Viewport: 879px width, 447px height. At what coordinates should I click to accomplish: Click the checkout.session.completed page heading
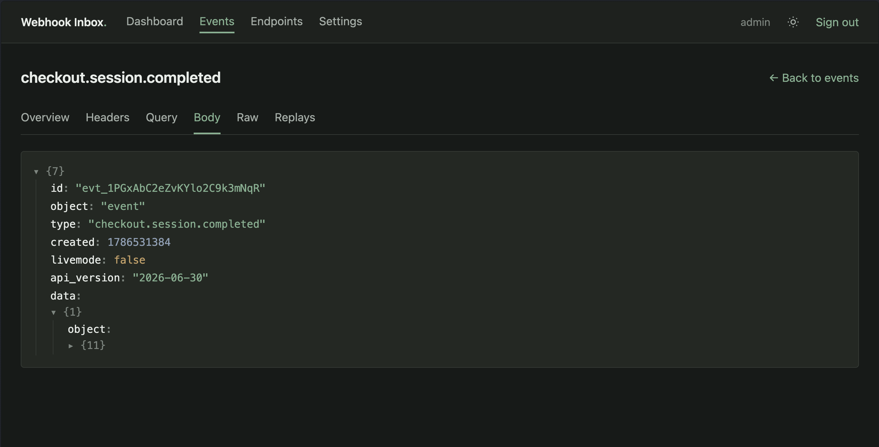pos(121,78)
